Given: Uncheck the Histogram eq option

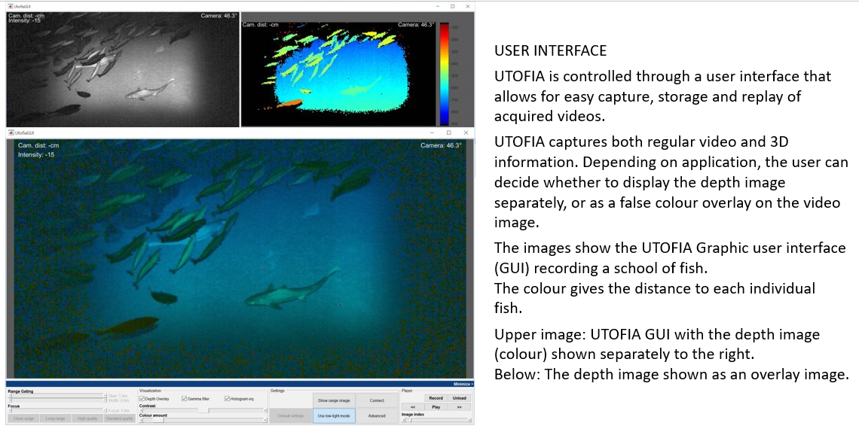Looking at the screenshot, I should coord(227,399).
